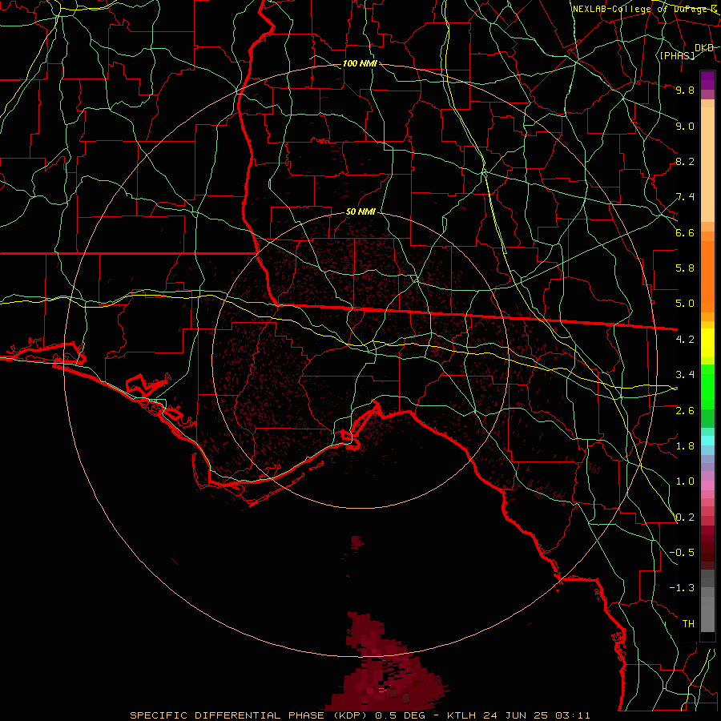Click the '6.6' scale label
Viewport: 721px width, 721px height.
[x=685, y=232]
